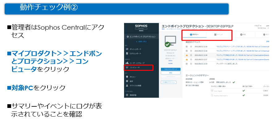Open the ヘルプ dropdown menu

tap(258, 26)
